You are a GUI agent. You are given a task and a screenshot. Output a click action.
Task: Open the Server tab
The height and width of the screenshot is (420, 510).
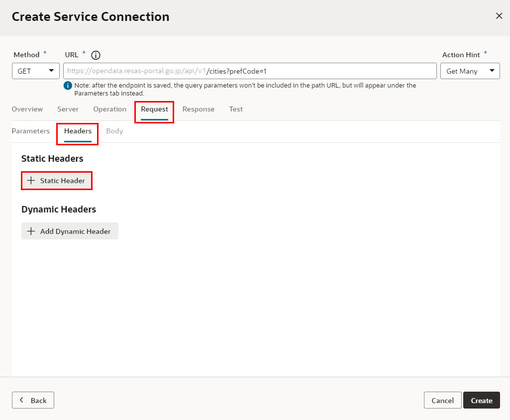pos(68,109)
